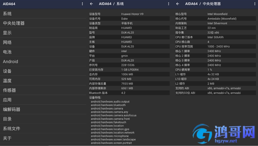Select the Bluetooth 版本 row label
This screenshot has height=146, width=258.
98,93
